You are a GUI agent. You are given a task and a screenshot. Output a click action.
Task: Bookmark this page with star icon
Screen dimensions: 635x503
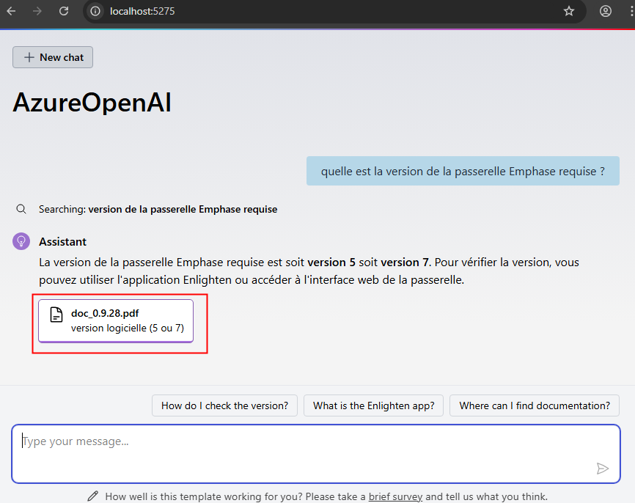pyautogui.click(x=569, y=11)
